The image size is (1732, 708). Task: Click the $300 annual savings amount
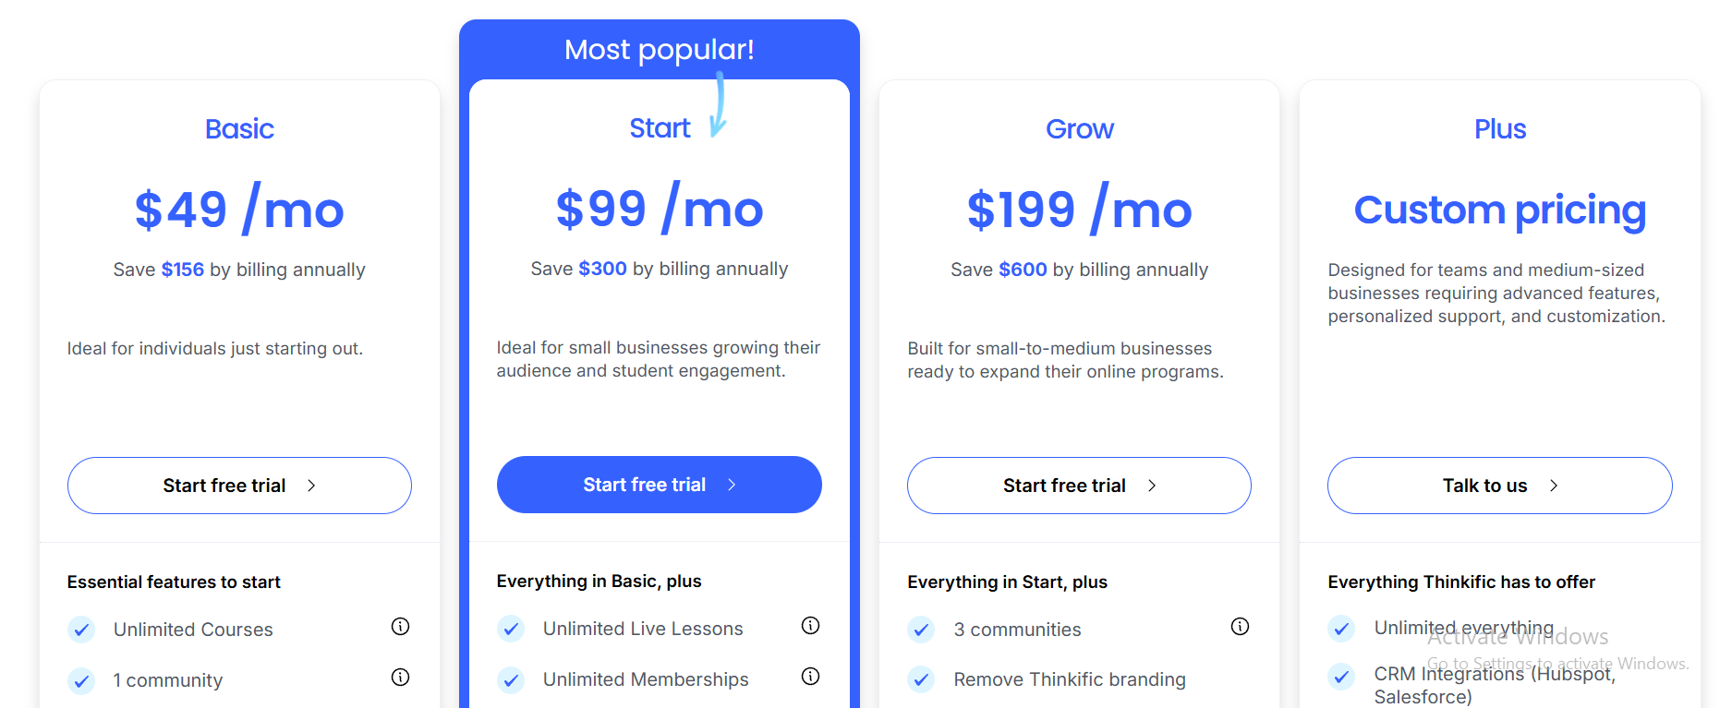[602, 269]
